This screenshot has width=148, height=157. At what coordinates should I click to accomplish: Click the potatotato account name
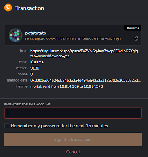36,33
